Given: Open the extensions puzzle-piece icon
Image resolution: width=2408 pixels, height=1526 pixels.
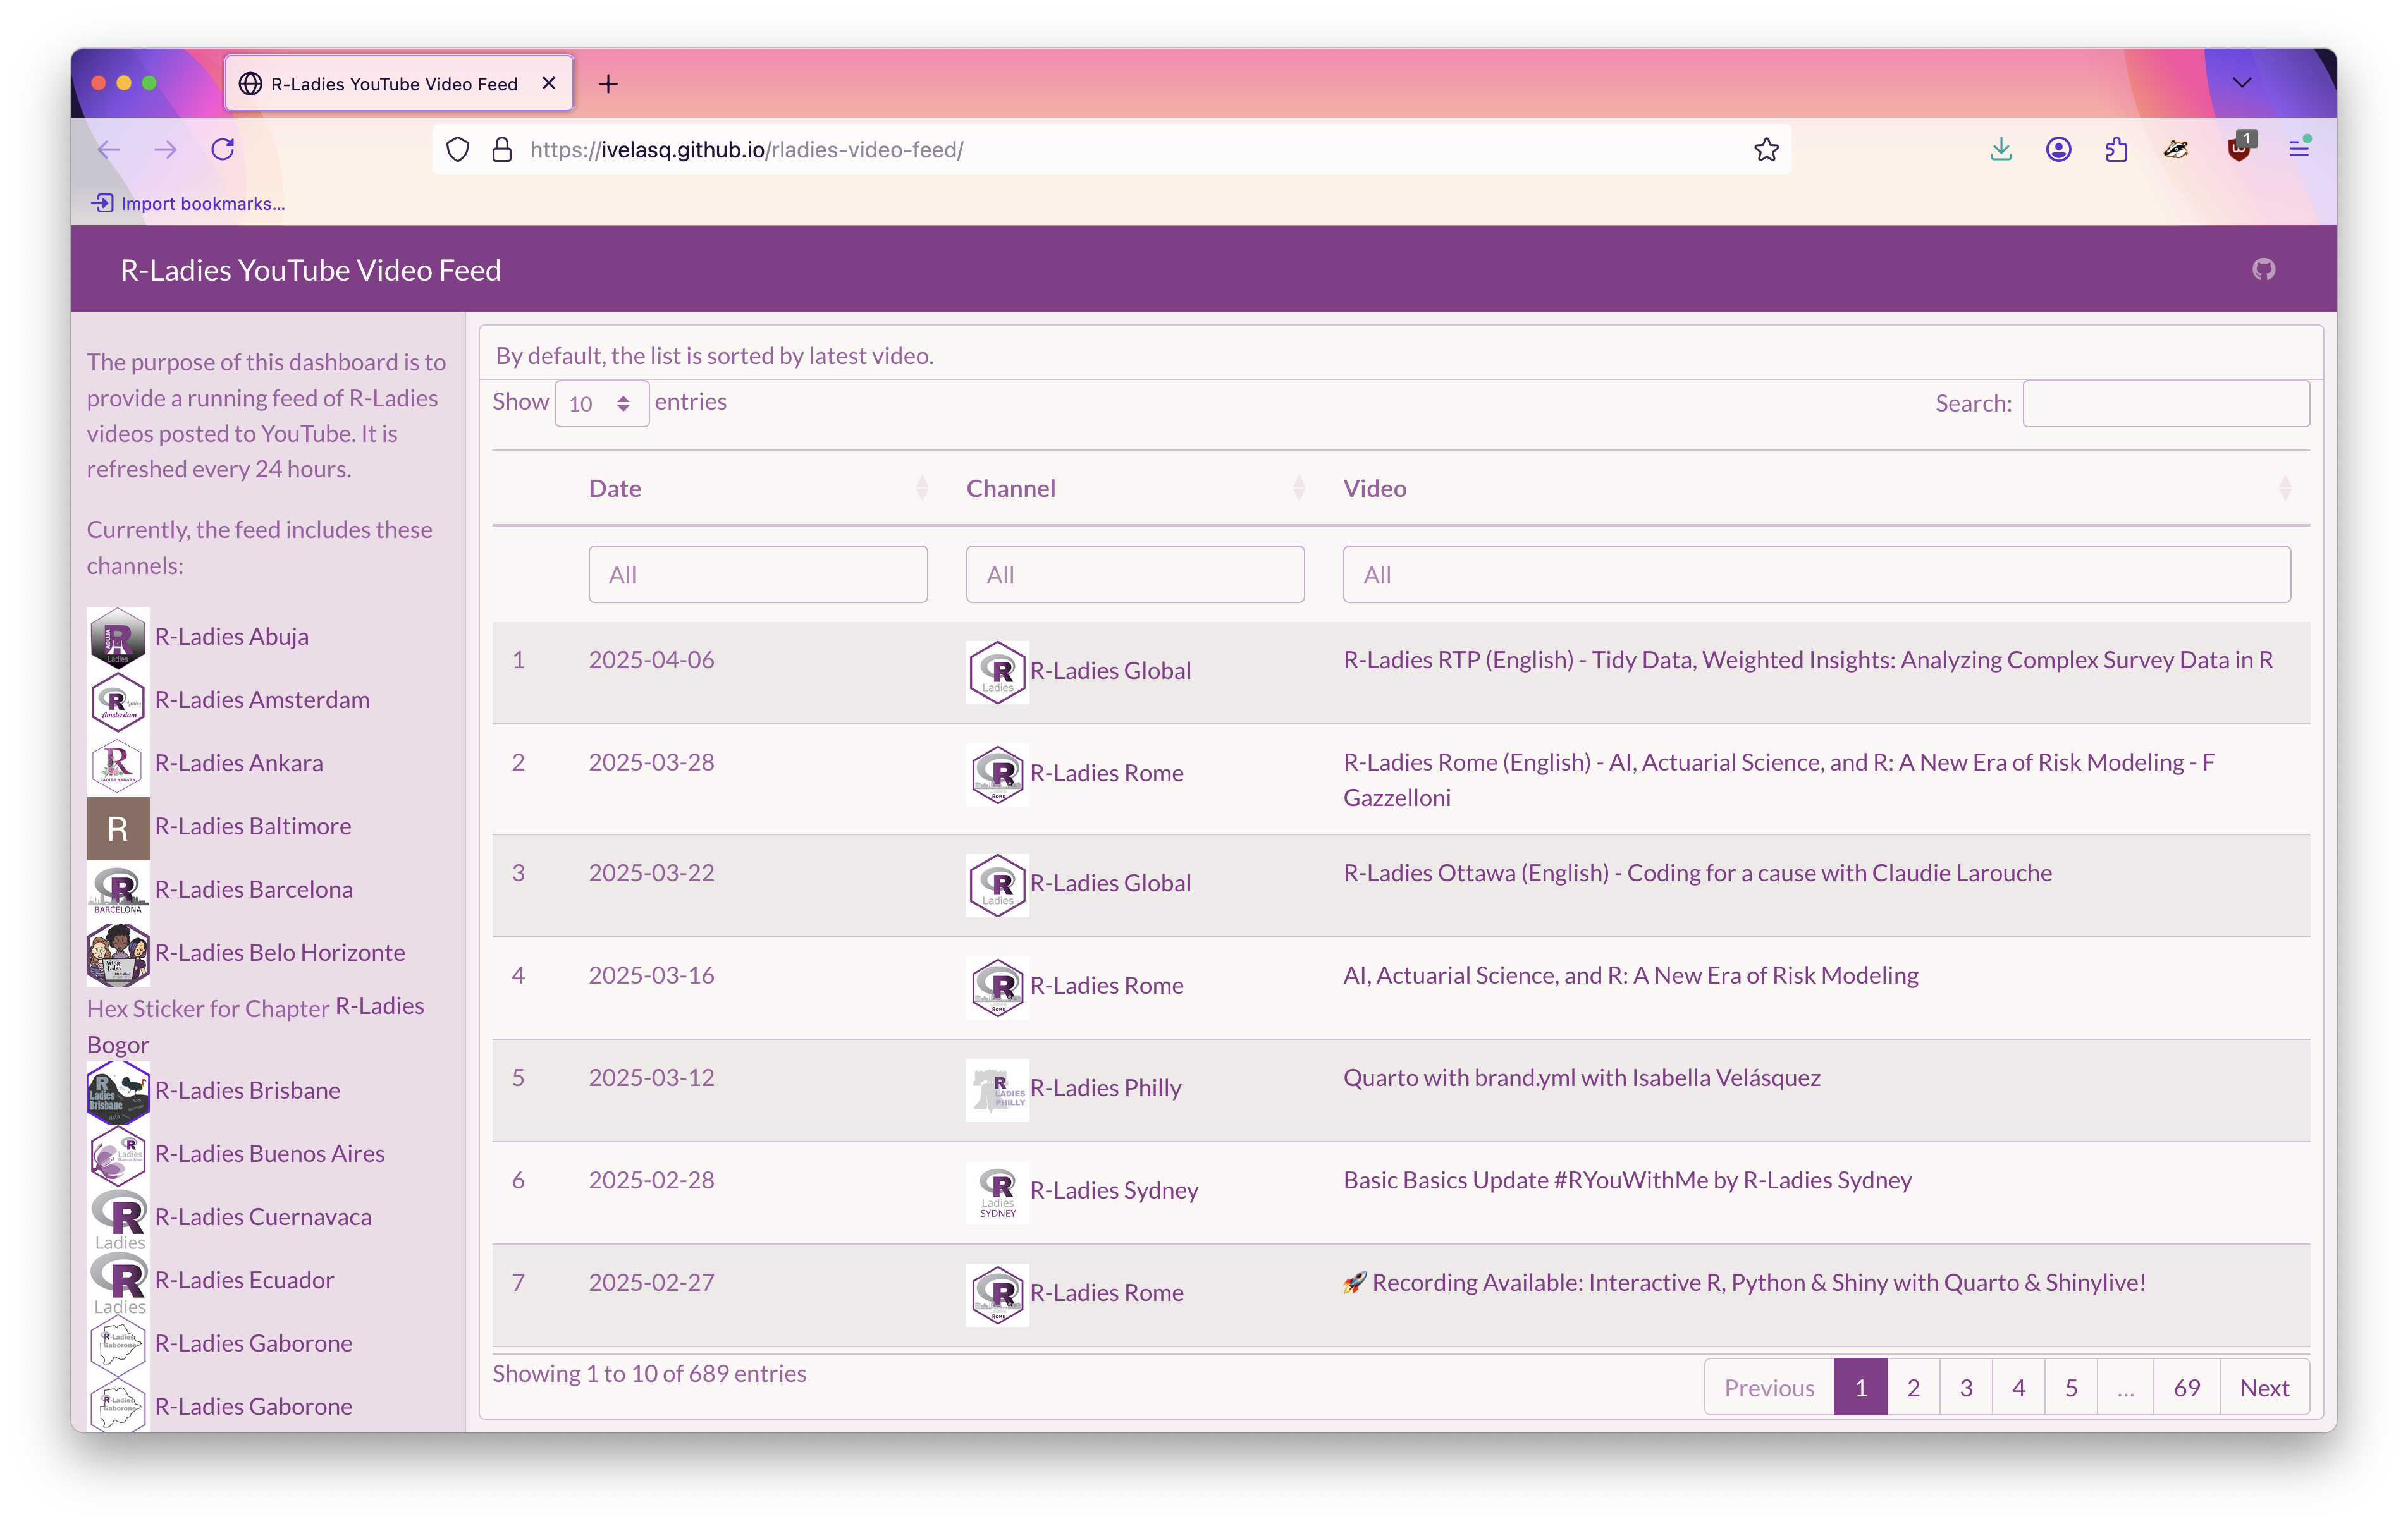Looking at the screenshot, I should click(x=2116, y=149).
